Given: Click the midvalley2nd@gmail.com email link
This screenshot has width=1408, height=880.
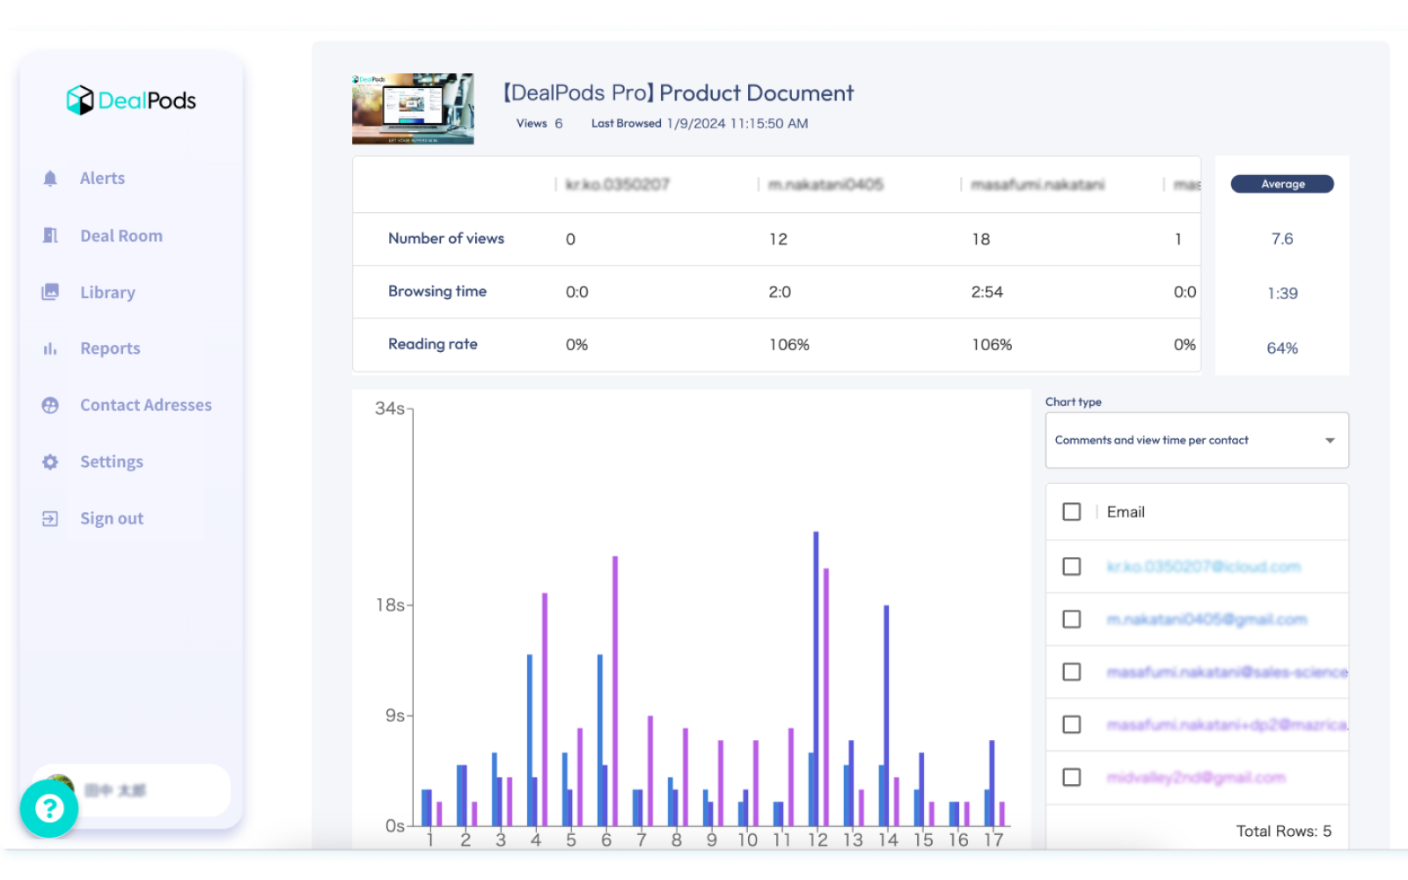Looking at the screenshot, I should click(1196, 778).
